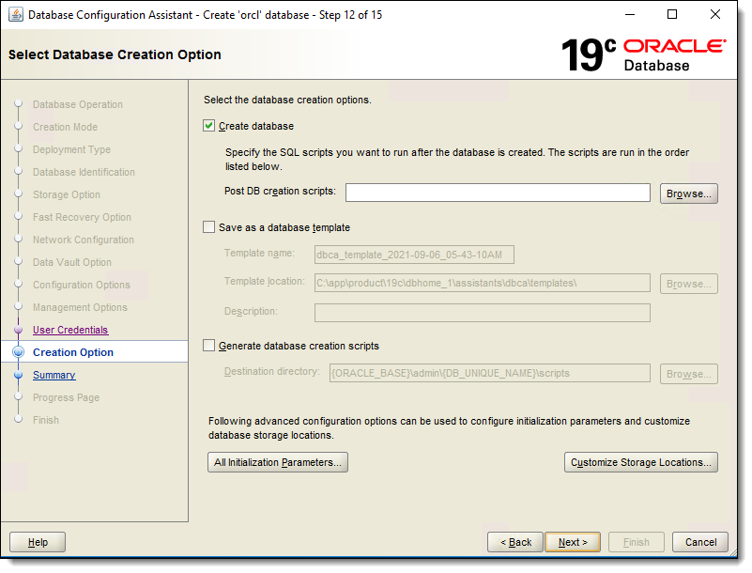Click the Deployment Type step label
This screenshot has width=752, height=573.
[x=72, y=149]
